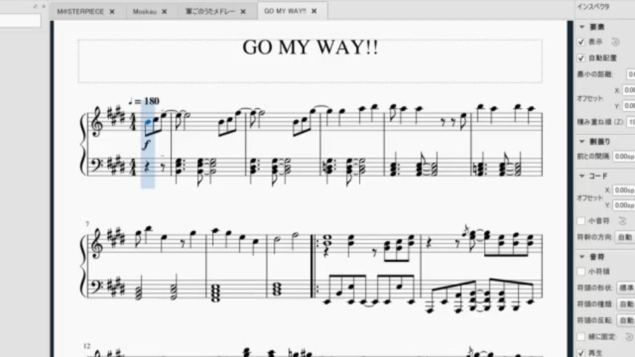
Task: Switch to the Moskau tab
Action: point(145,12)
